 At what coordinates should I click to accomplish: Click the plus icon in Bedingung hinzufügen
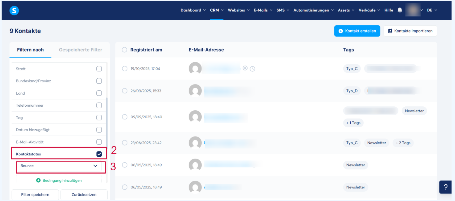(x=38, y=180)
